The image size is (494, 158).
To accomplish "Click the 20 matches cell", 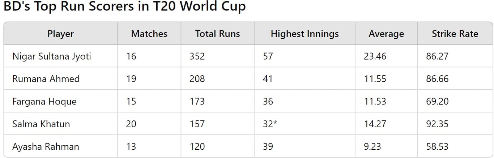I will point(131,124).
